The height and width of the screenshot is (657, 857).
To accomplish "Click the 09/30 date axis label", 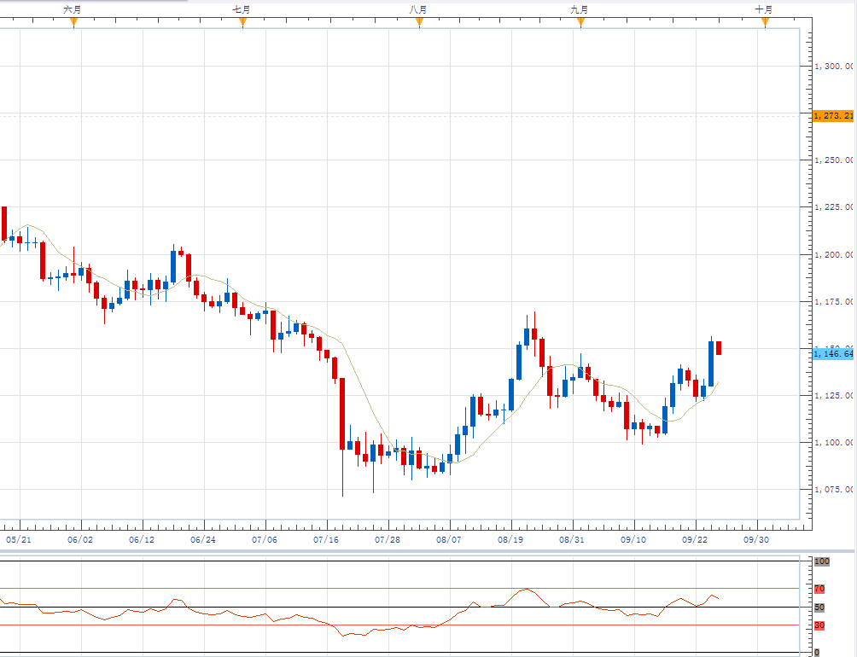I will point(756,539).
